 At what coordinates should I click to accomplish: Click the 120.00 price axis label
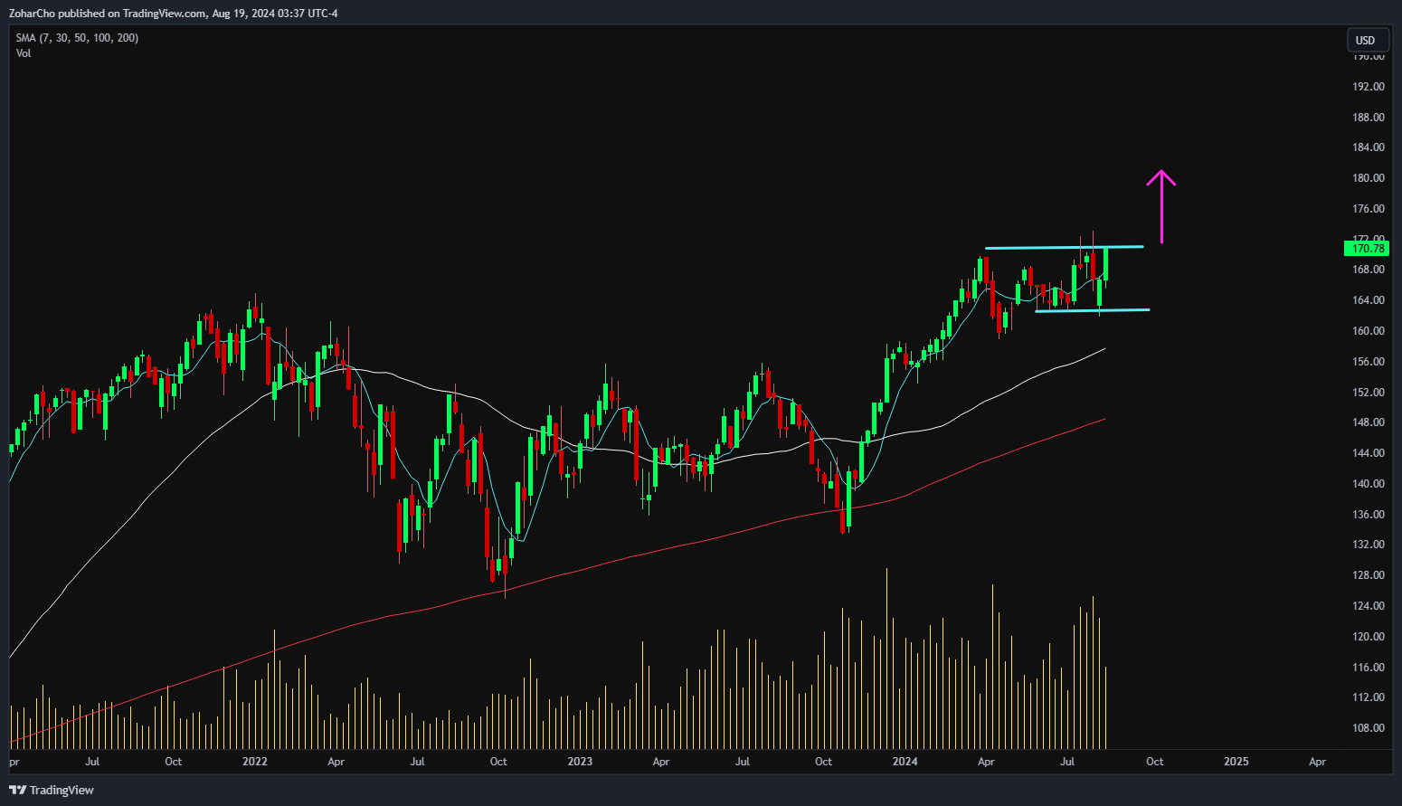point(1368,637)
